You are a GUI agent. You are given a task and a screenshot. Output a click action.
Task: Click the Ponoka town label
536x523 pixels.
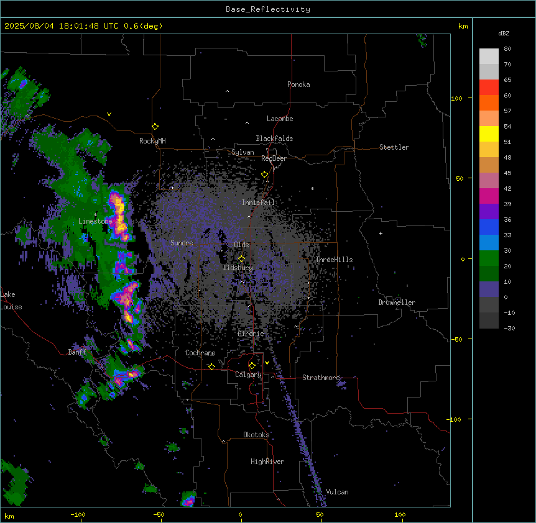point(298,84)
